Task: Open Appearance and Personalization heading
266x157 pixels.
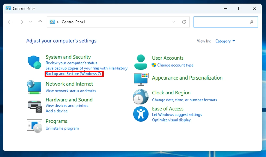Action: (187, 78)
